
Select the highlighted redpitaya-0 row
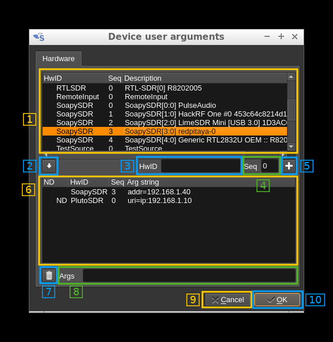(164, 131)
